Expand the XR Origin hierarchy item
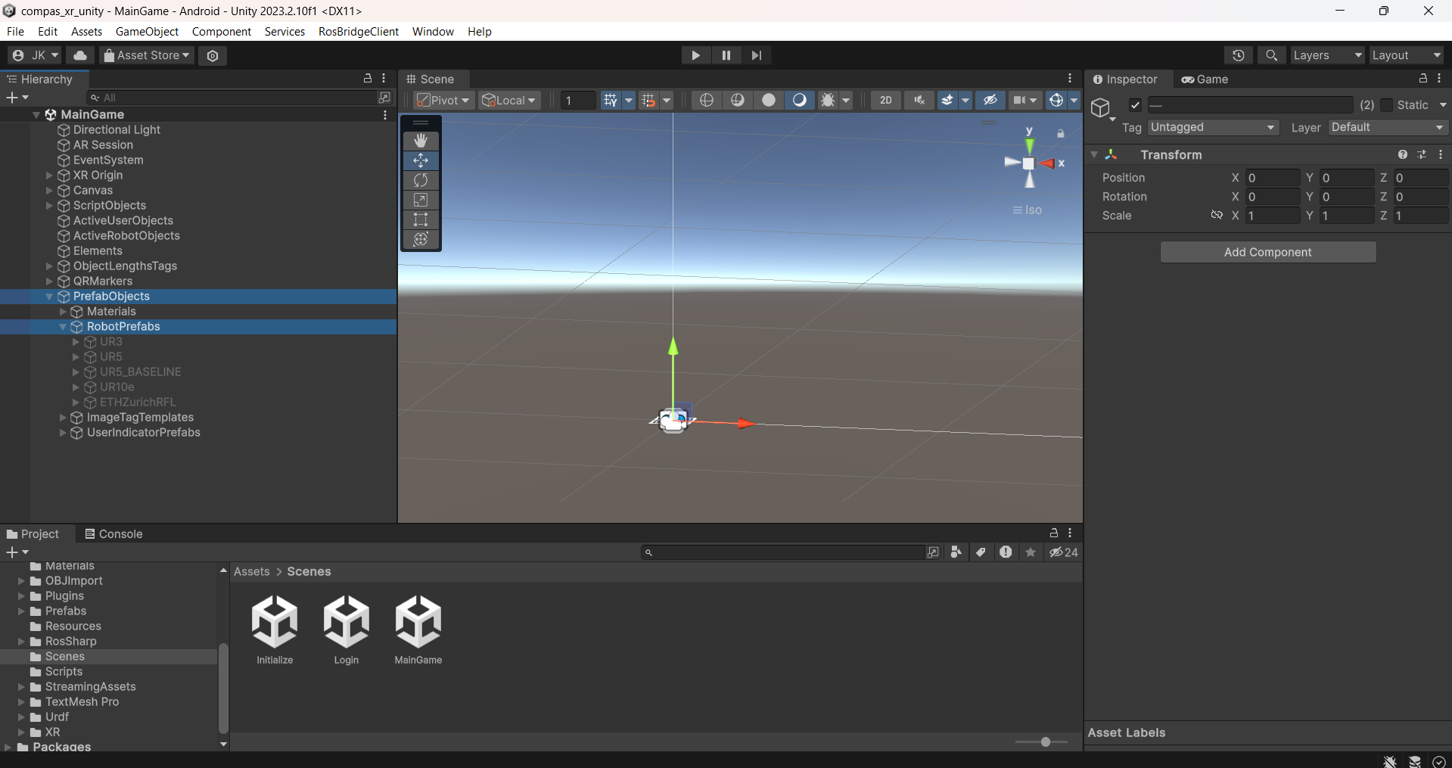This screenshot has width=1452, height=768. point(49,176)
